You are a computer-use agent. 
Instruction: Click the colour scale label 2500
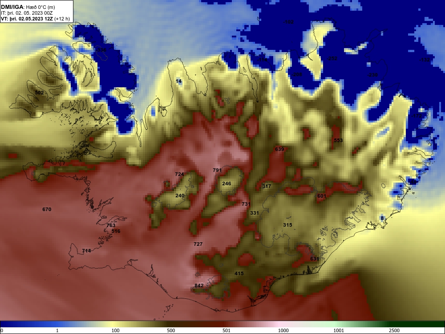pos(394,331)
